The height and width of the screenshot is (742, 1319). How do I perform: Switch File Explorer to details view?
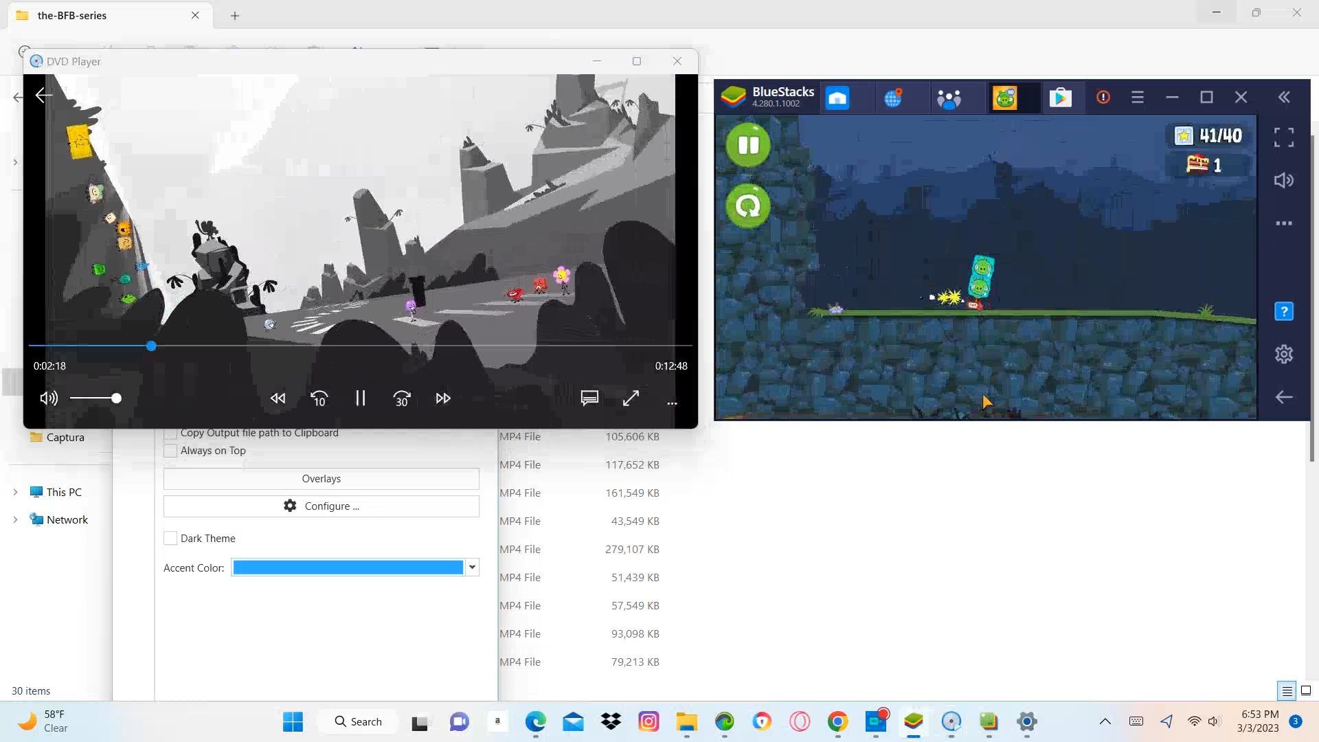[x=1287, y=691]
